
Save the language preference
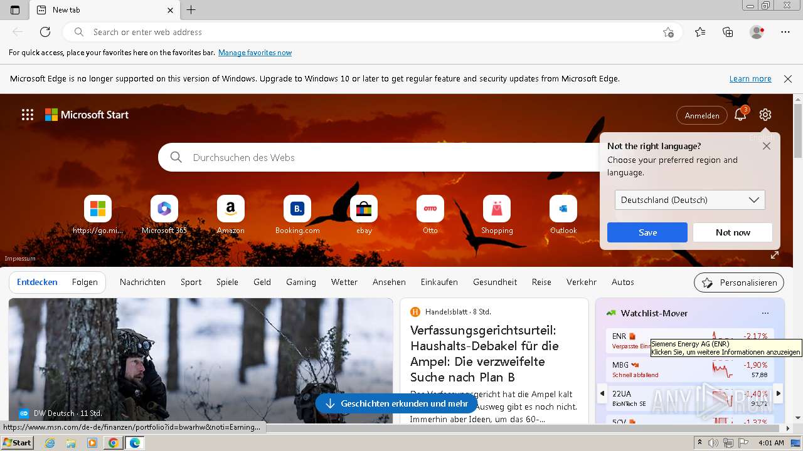647,232
